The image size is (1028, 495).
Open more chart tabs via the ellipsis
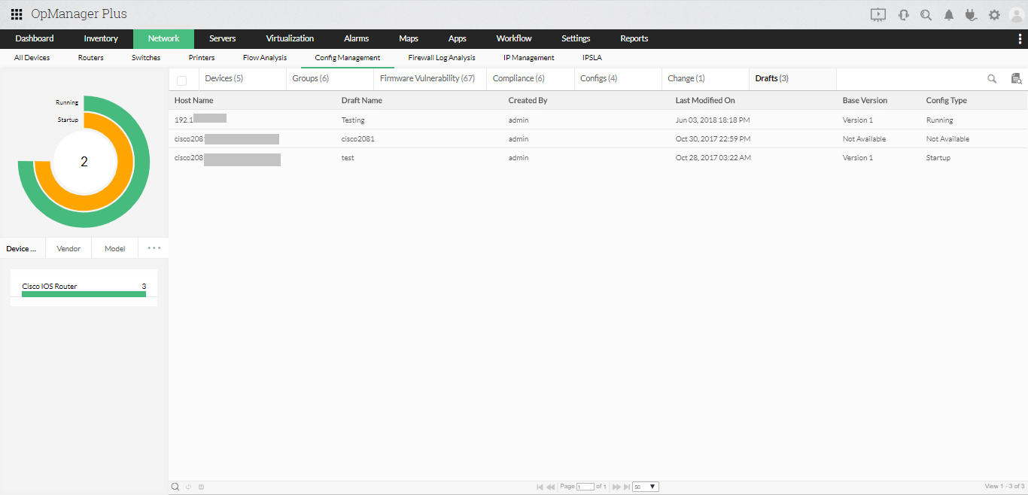[x=153, y=247]
